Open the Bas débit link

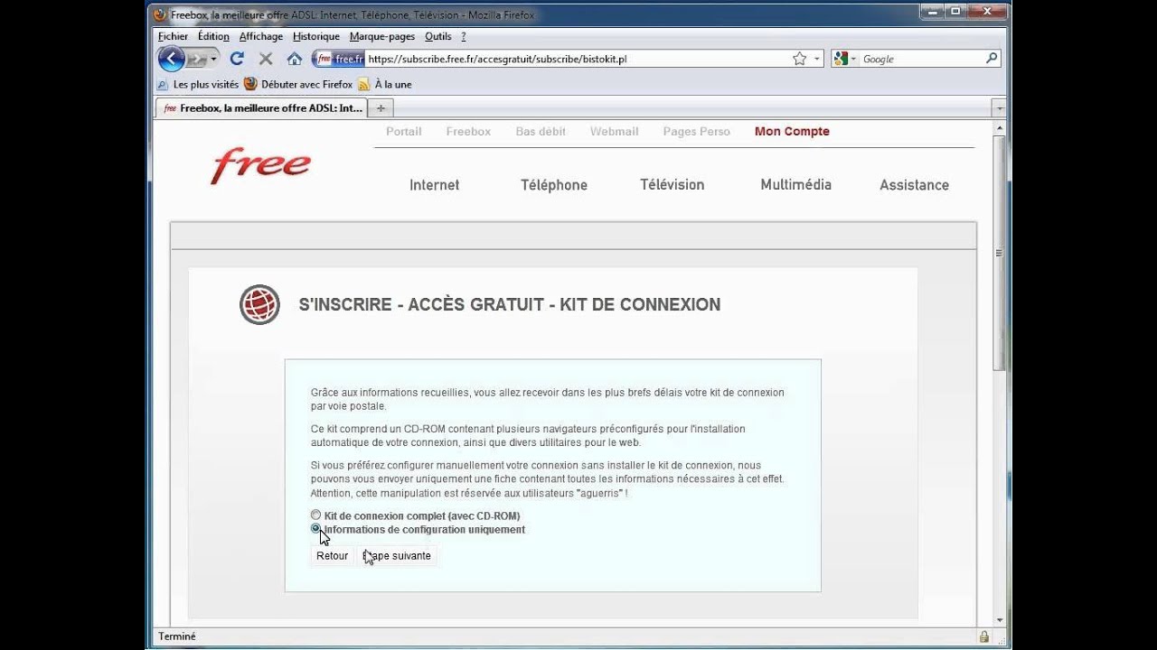click(x=541, y=131)
